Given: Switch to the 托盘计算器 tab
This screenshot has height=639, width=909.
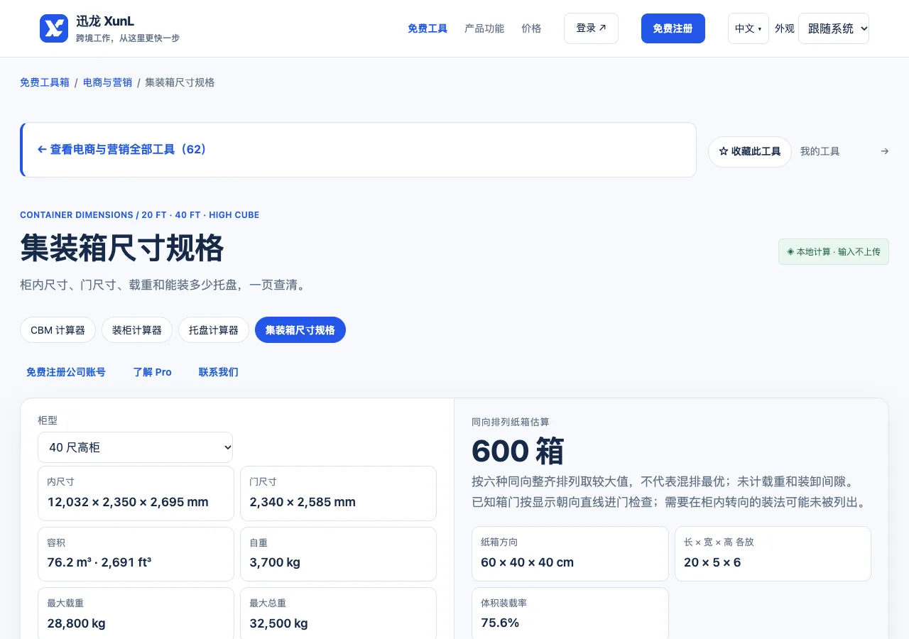Looking at the screenshot, I should pos(214,330).
